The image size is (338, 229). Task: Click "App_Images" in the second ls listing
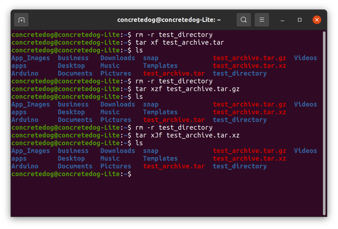pos(30,105)
